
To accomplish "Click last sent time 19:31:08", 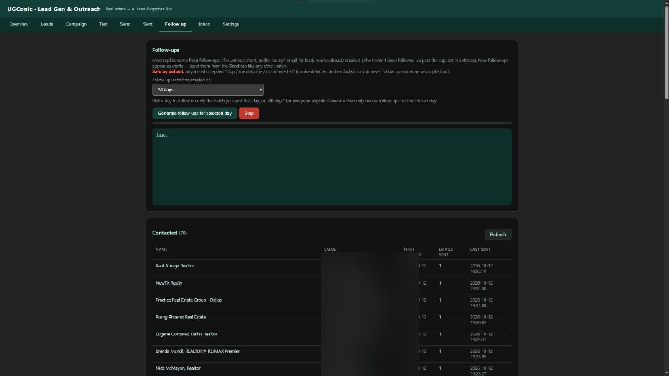I will pos(478,306).
